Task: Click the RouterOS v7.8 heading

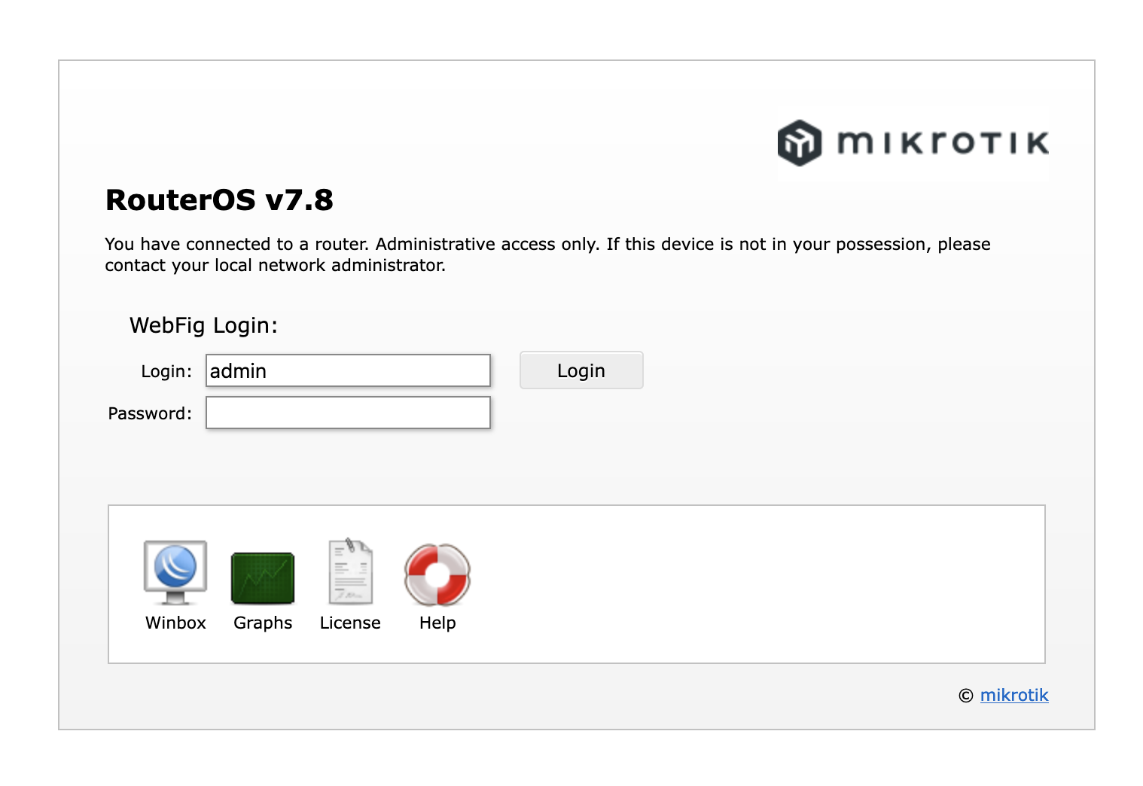Action: click(x=219, y=200)
